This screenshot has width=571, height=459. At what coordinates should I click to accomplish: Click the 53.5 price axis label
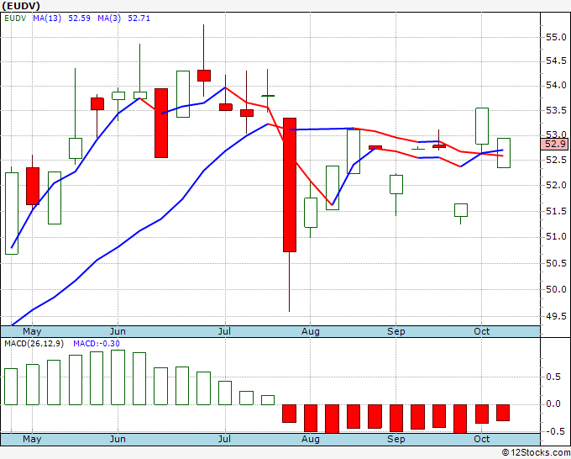click(556, 110)
